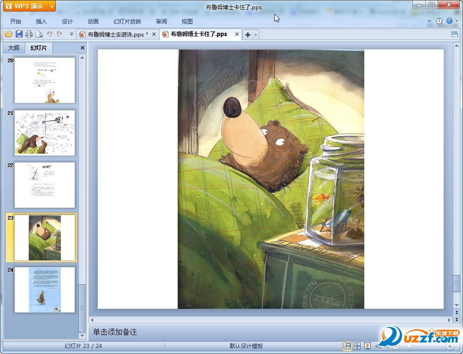Print the presentation using the printer icon

coord(29,34)
